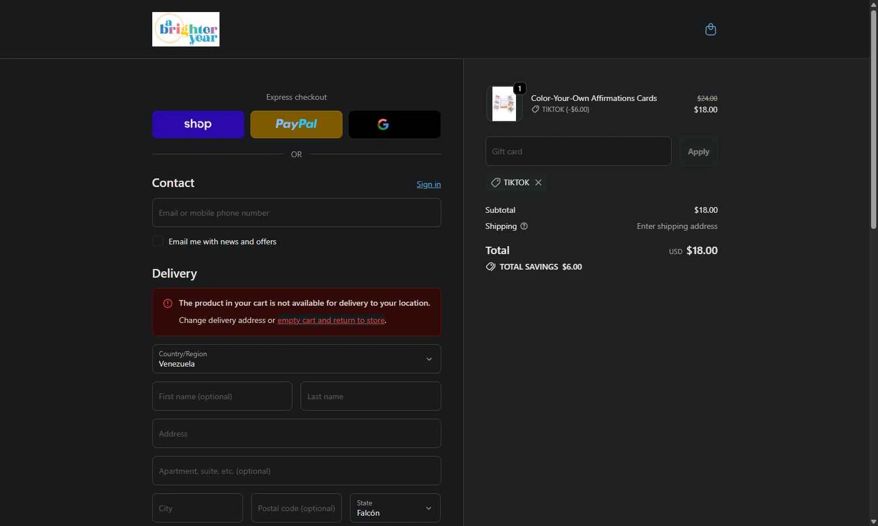Screen dimensions: 878x526
Task: Click the crossed-out $24.00 price
Action: point(707,99)
